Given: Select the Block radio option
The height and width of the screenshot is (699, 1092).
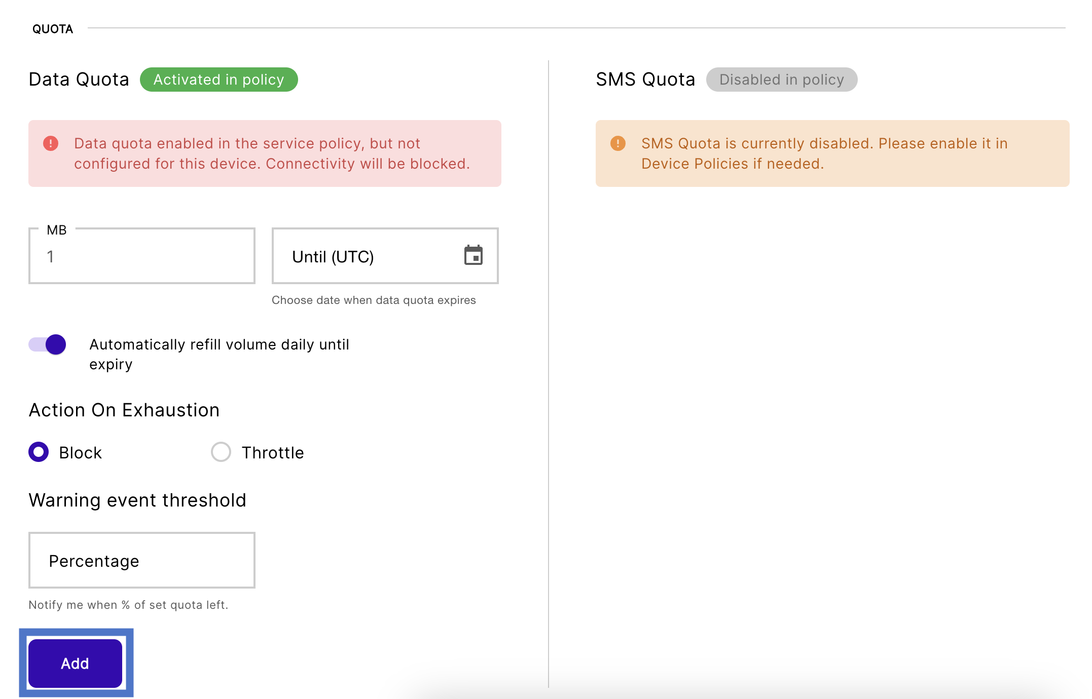Looking at the screenshot, I should [39, 452].
